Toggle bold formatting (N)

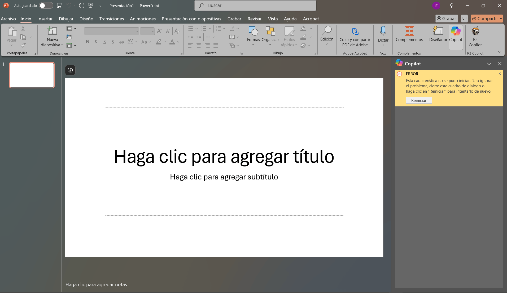[88, 42]
